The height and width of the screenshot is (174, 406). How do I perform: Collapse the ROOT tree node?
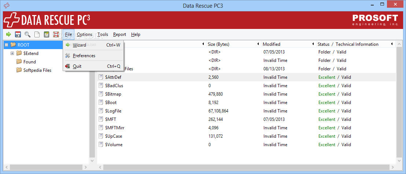point(7,45)
